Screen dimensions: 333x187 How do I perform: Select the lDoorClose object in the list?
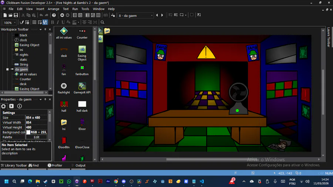82,143
